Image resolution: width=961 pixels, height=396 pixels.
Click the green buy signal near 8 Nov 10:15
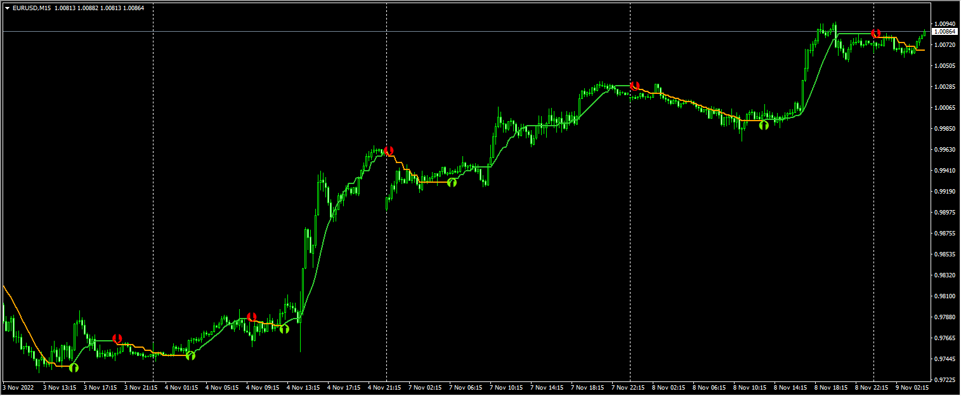(x=763, y=125)
